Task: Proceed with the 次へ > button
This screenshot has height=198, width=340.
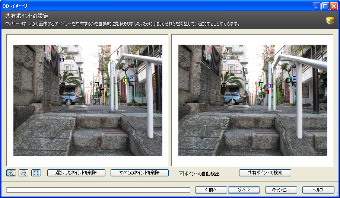Action: pos(244,190)
